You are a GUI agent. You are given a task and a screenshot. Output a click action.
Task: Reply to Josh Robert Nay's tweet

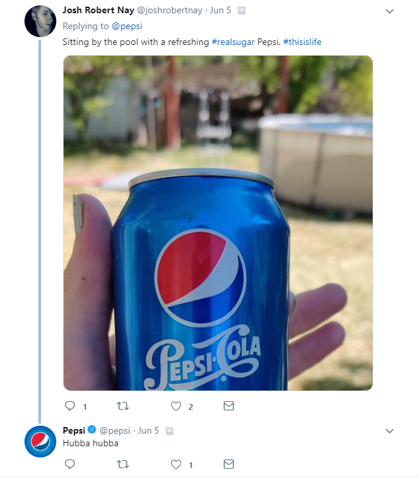tap(70, 406)
